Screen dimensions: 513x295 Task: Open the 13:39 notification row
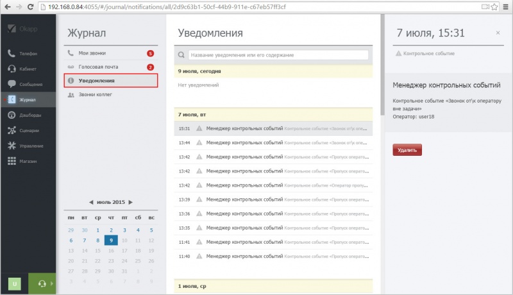click(273, 199)
